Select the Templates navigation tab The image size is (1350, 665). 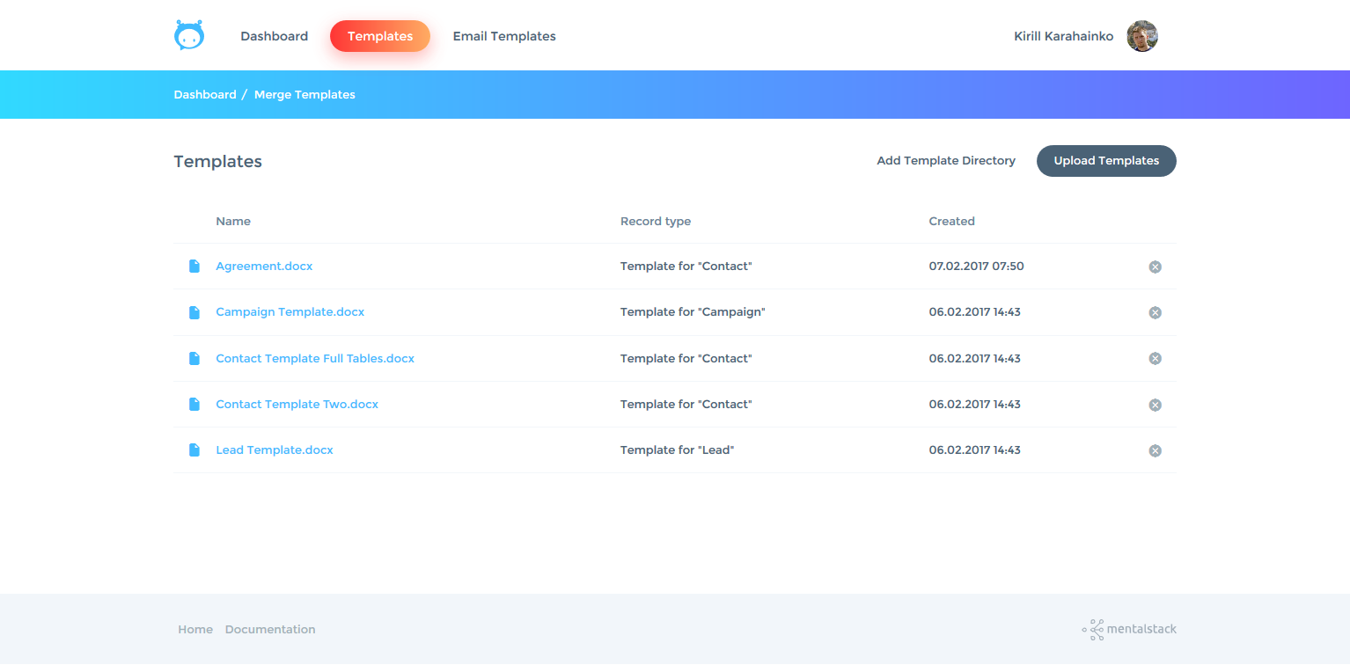tap(379, 36)
